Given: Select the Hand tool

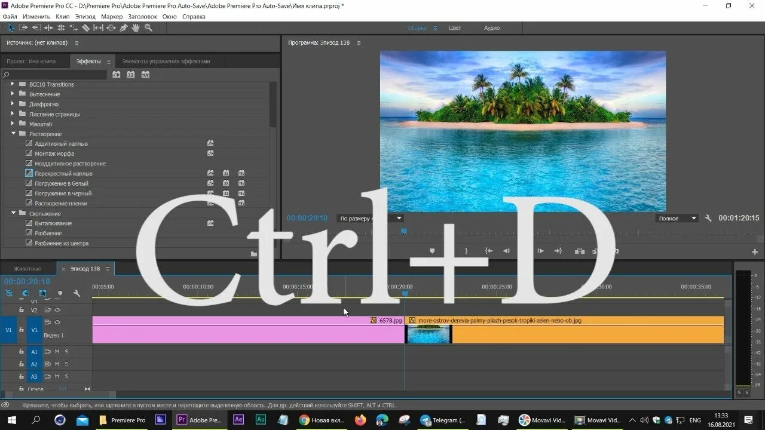Looking at the screenshot, I should point(136,27).
